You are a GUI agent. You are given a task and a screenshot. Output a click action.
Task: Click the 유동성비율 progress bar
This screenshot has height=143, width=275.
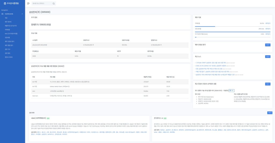233,32
